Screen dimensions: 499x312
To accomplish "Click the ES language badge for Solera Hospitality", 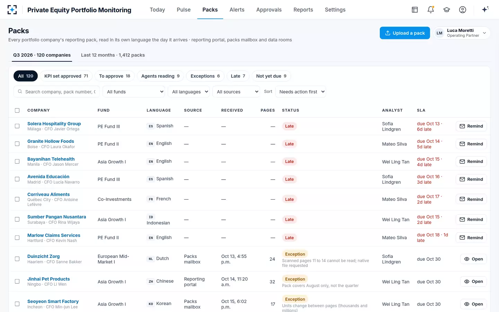I will click(151, 126).
